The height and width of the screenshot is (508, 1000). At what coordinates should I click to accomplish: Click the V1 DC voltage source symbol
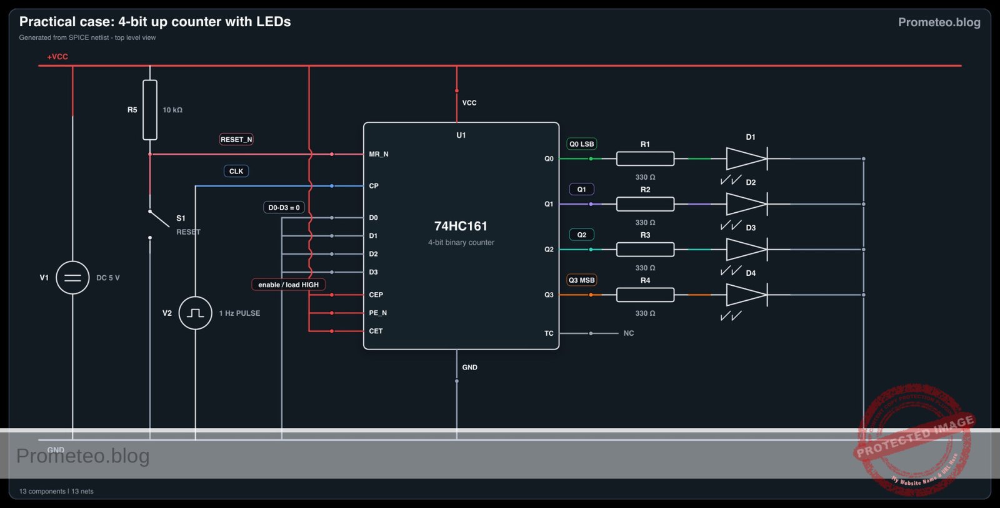72,277
